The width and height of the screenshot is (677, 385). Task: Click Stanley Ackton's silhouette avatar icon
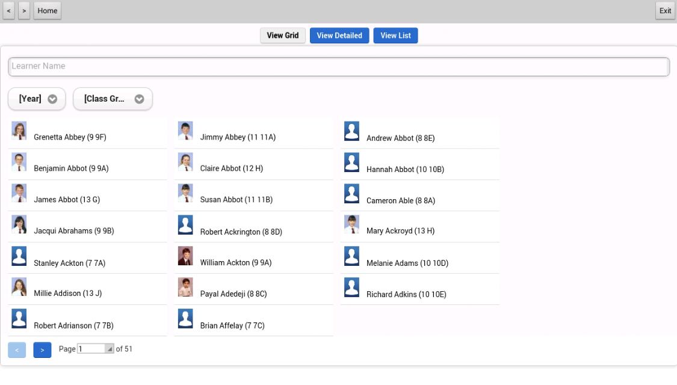[x=19, y=256]
